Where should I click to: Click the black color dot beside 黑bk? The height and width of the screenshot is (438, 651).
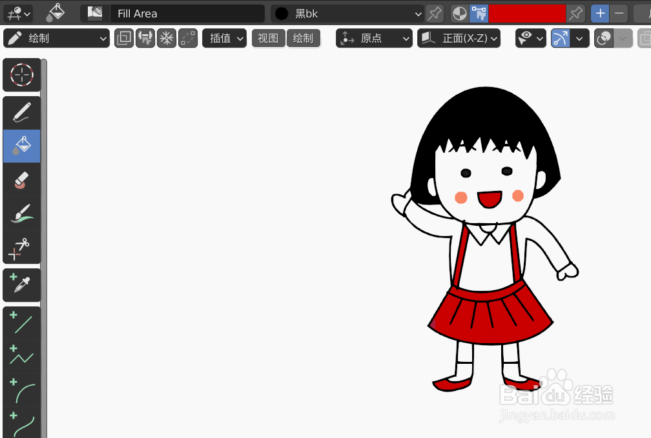pos(282,14)
